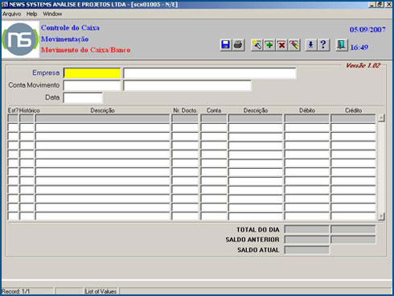The height and width of the screenshot is (296, 394).
Task: Add a new record with the green plus
Action: (x=269, y=44)
